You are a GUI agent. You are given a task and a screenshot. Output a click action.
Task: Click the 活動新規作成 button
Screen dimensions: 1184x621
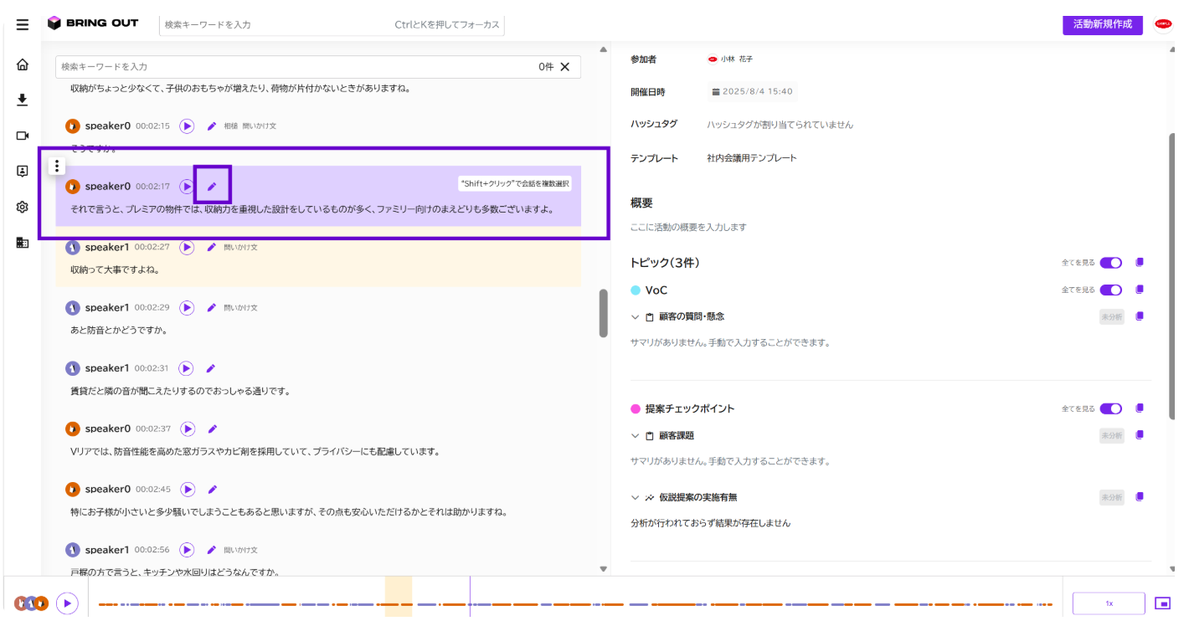1103,24
